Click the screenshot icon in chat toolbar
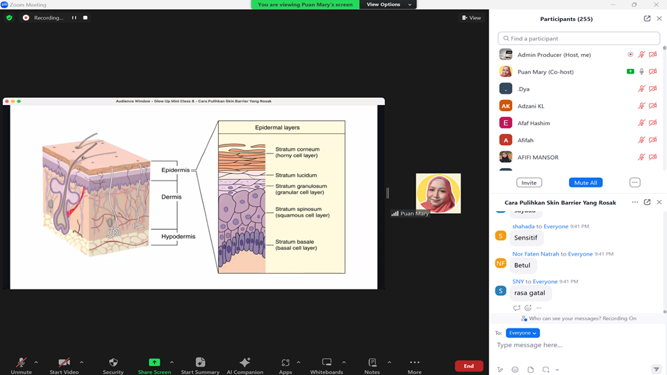 coord(546,369)
